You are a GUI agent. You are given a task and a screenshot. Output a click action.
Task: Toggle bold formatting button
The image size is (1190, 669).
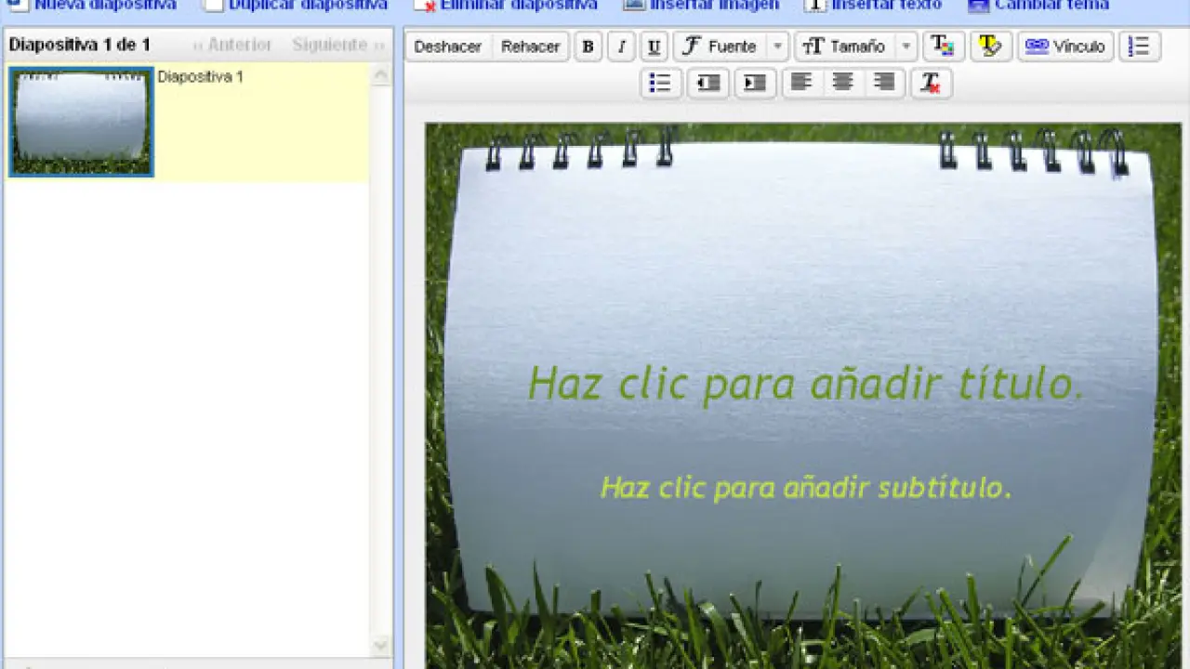[x=588, y=46]
